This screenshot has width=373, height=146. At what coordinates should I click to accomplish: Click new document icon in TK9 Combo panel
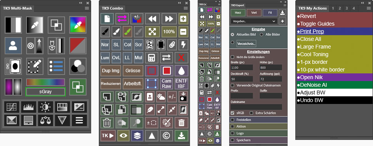point(107,19)
